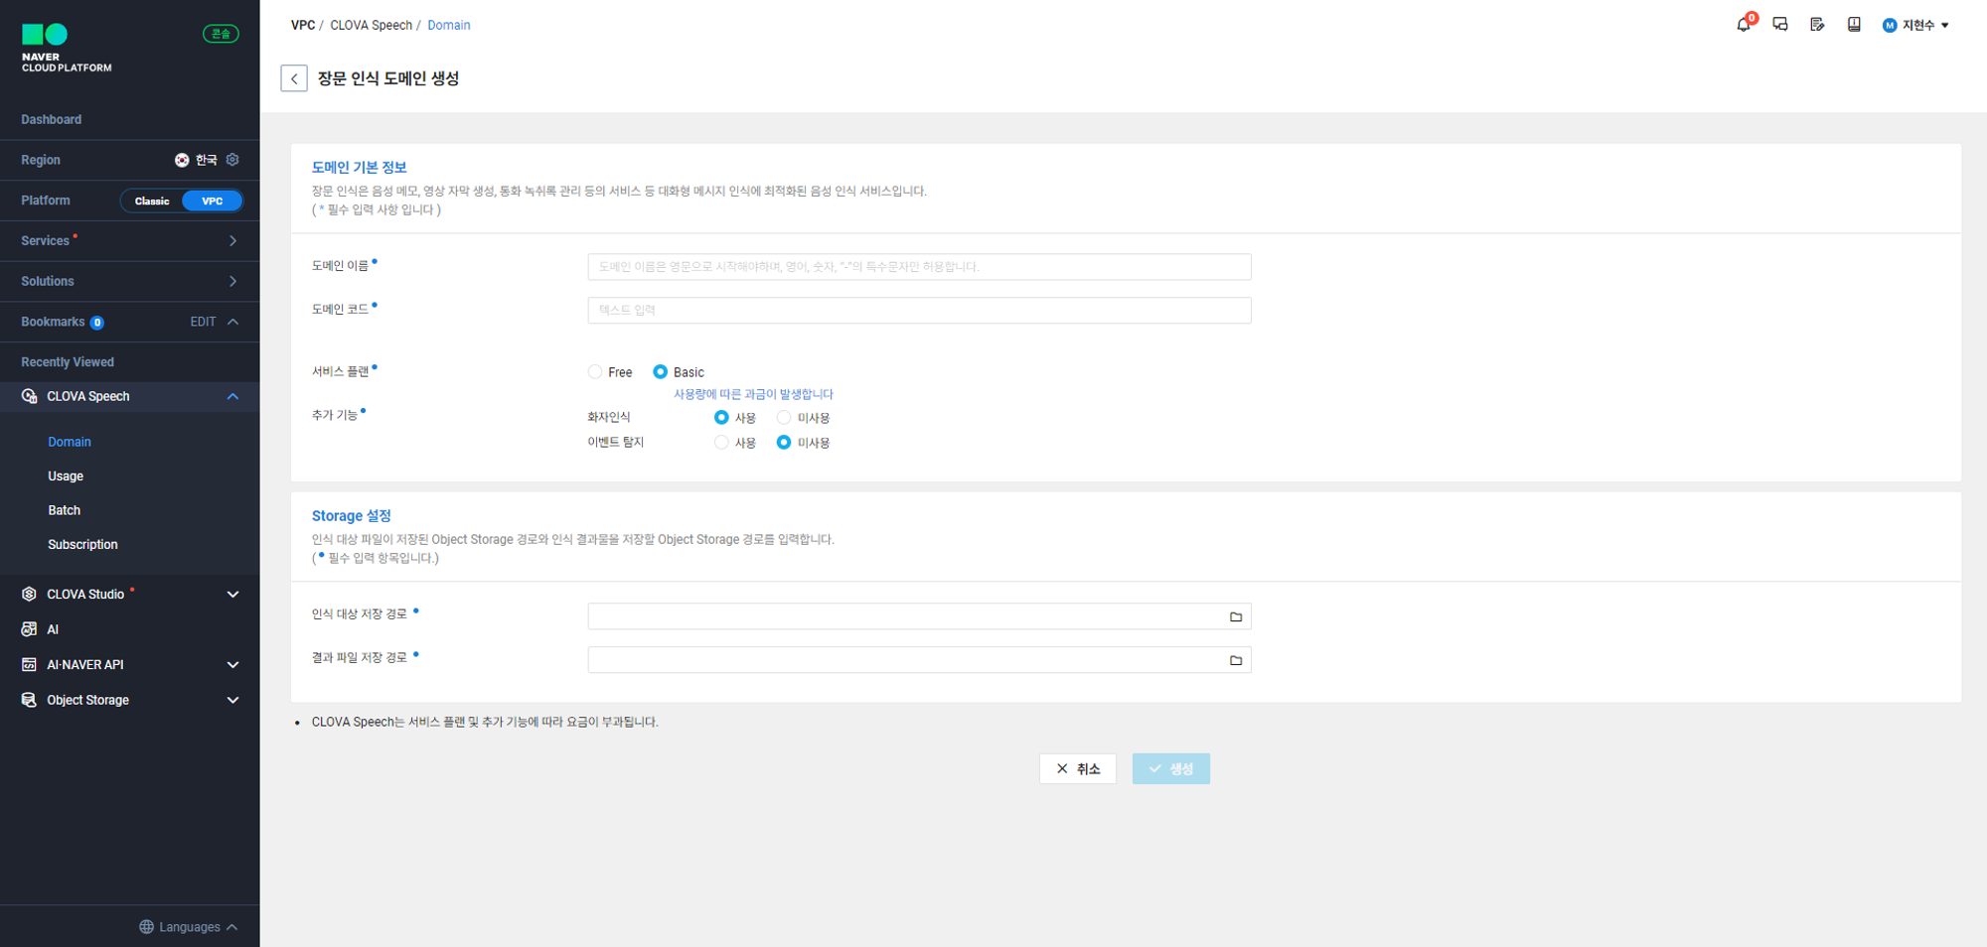Set 이벤트 탐지 to 미사용
The height and width of the screenshot is (947, 1987).
[784, 443]
